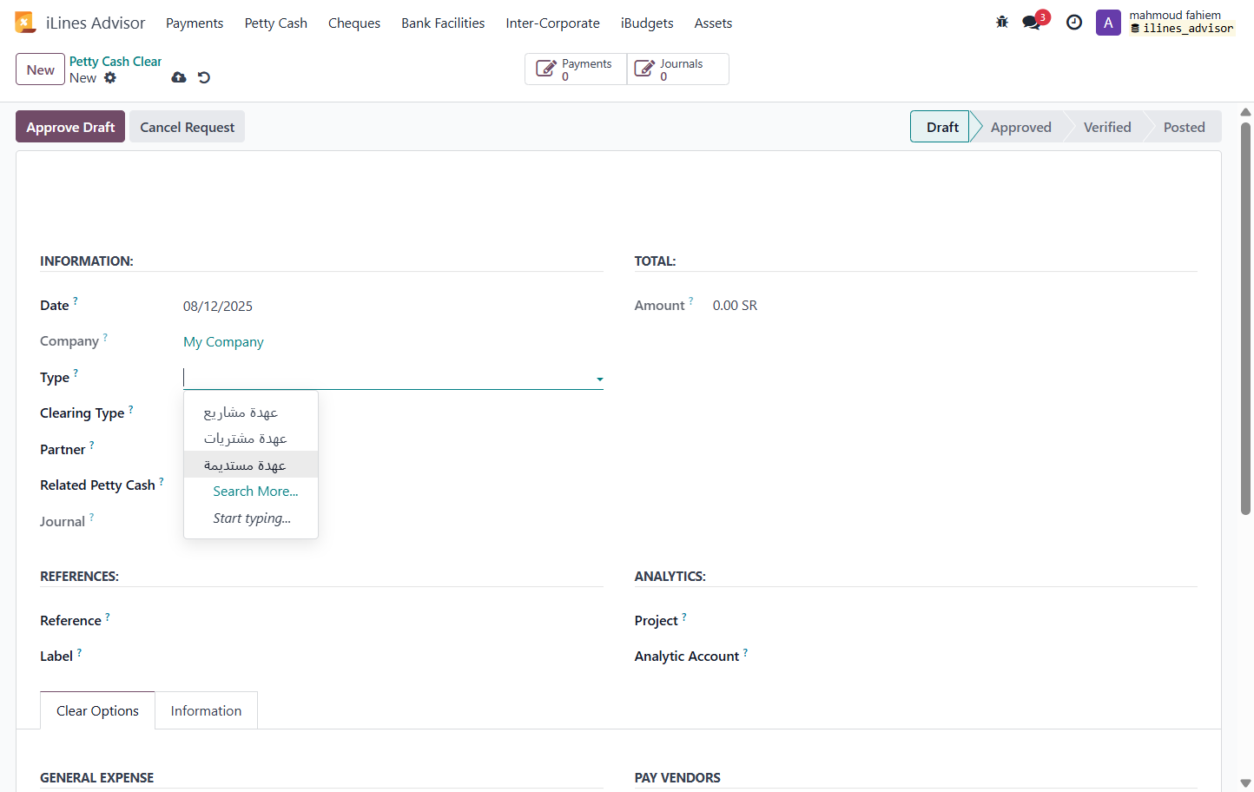The image size is (1254, 792).
Task: Click the New record button
Action: (40, 69)
